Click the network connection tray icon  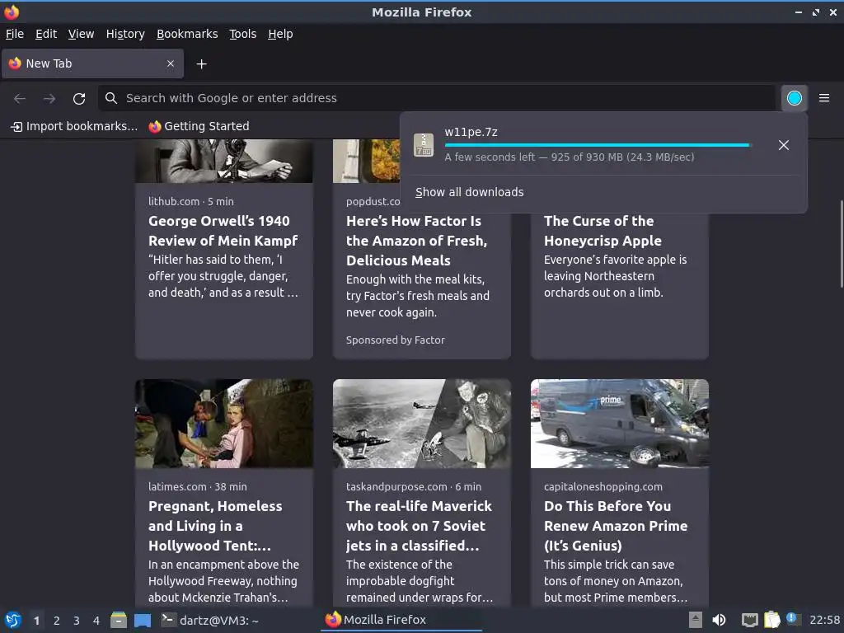pos(749,620)
